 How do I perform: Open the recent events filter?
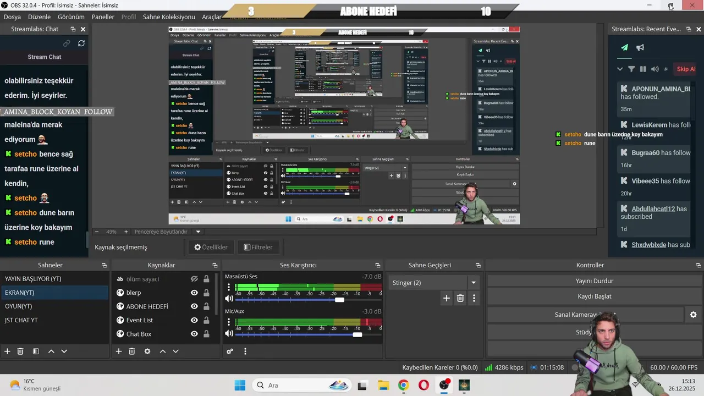pyautogui.click(x=631, y=69)
